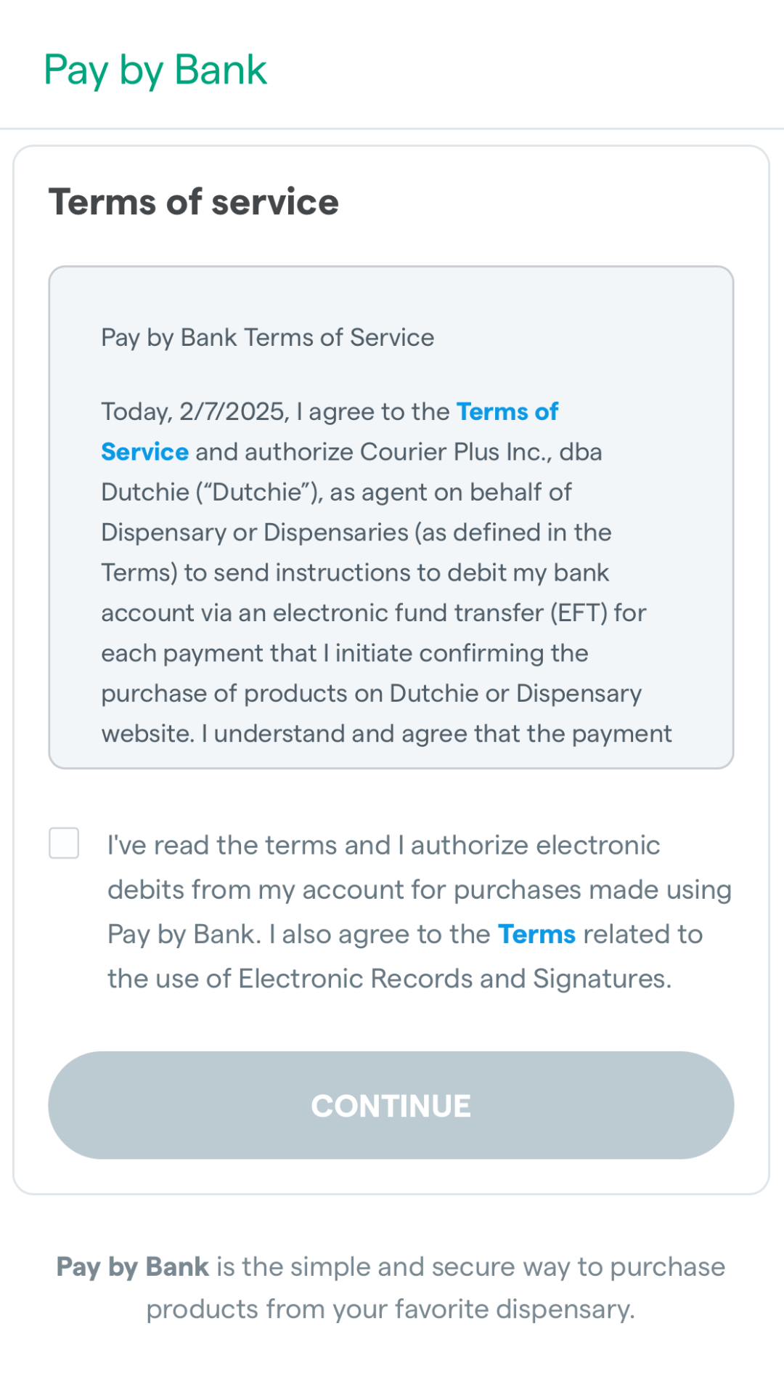Check the electronic debits authorization checkbox
Viewport: 784px width, 1395px height.
click(x=64, y=843)
